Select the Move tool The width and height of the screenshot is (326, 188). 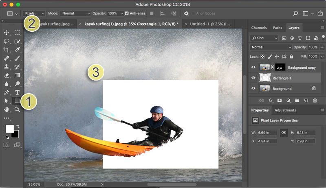point(7,33)
